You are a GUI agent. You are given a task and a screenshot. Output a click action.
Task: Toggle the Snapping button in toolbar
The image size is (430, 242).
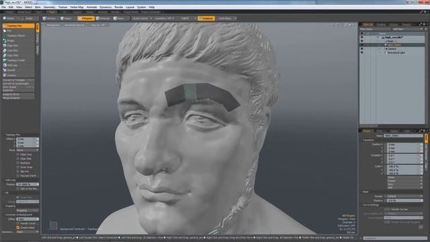[x=206, y=19]
